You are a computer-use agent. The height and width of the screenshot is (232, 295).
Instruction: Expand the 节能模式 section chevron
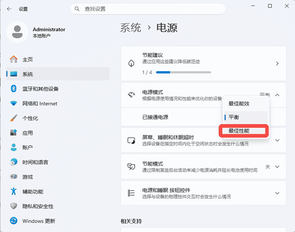point(277,167)
